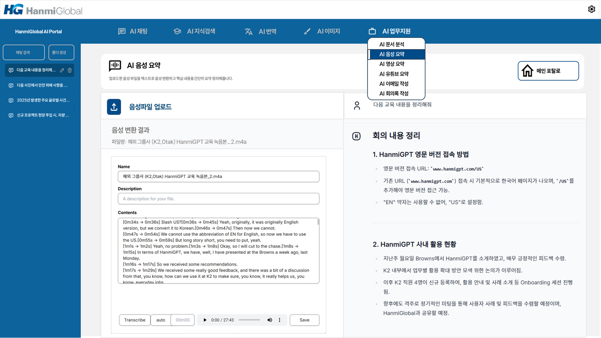This screenshot has width=601, height=338.
Task: Delete first chat using trash icon
Action: click(x=70, y=70)
